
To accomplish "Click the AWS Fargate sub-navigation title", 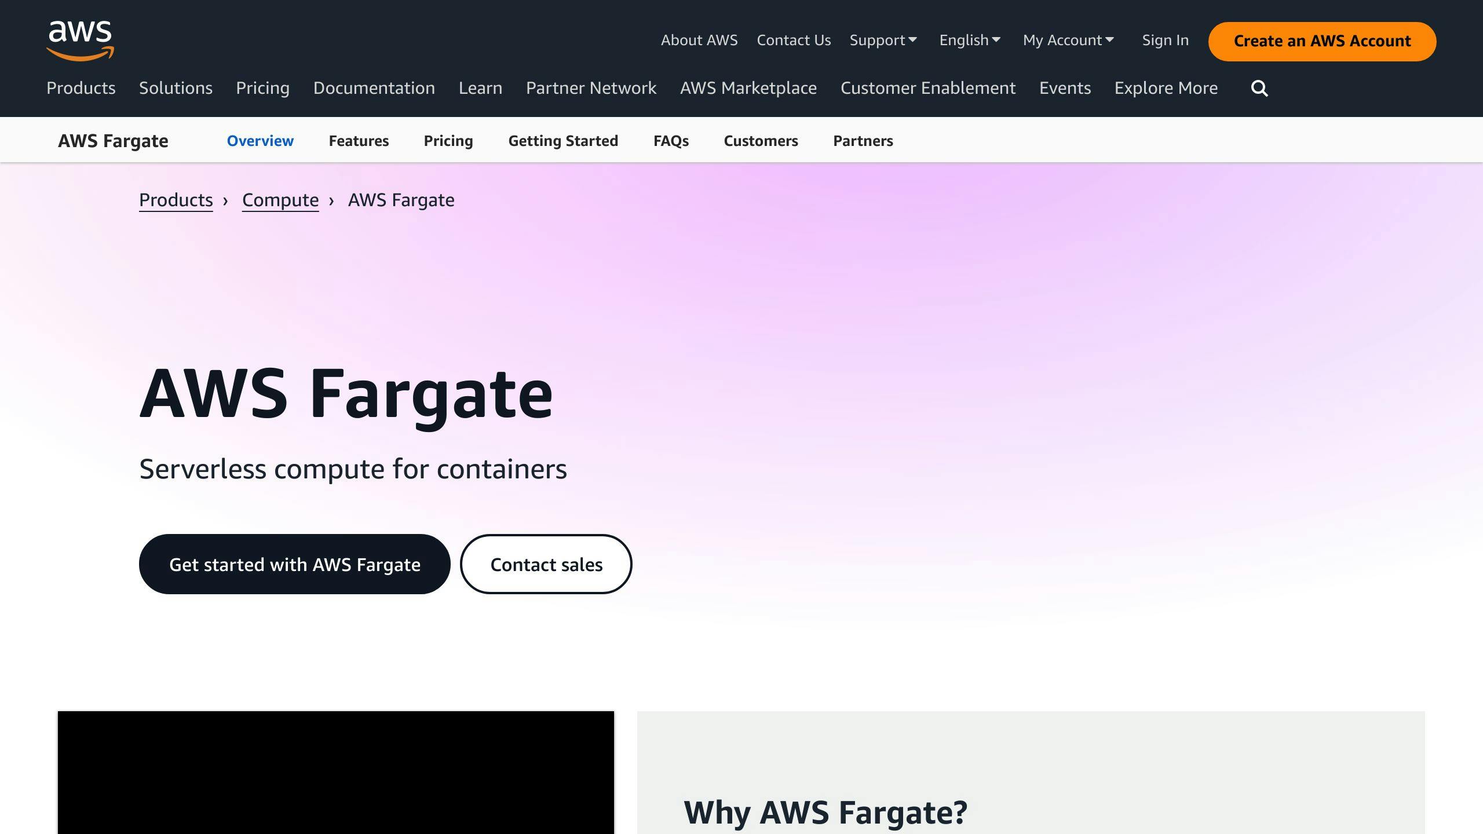I will point(113,141).
